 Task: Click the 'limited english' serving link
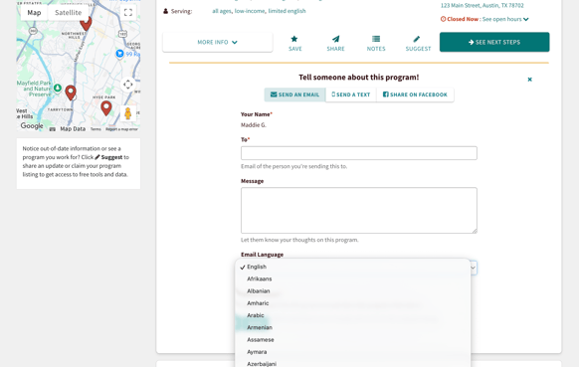click(287, 11)
